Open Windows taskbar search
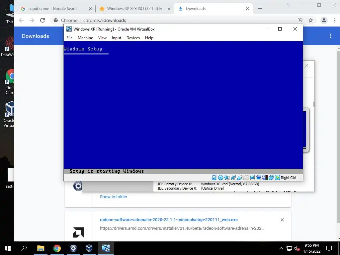The width and height of the screenshot is (340, 255). (x=24, y=248)
